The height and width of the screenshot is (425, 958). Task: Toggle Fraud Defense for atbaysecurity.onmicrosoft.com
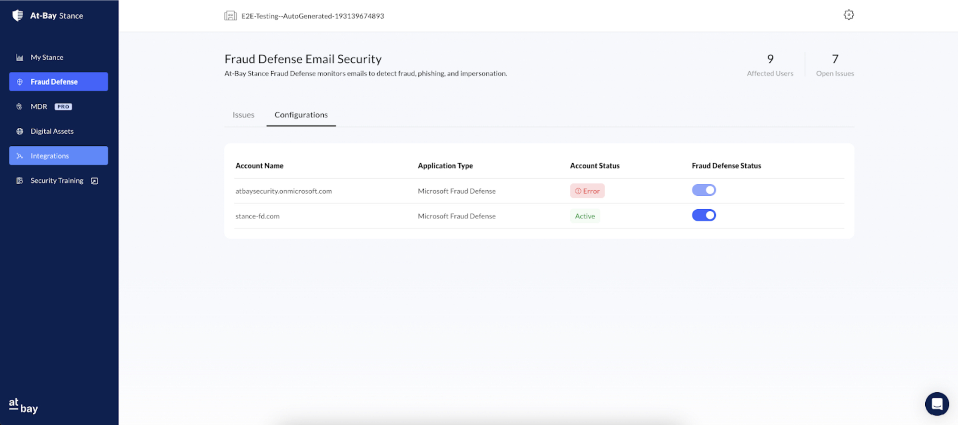pyautogui.click(x=704, y=190)
